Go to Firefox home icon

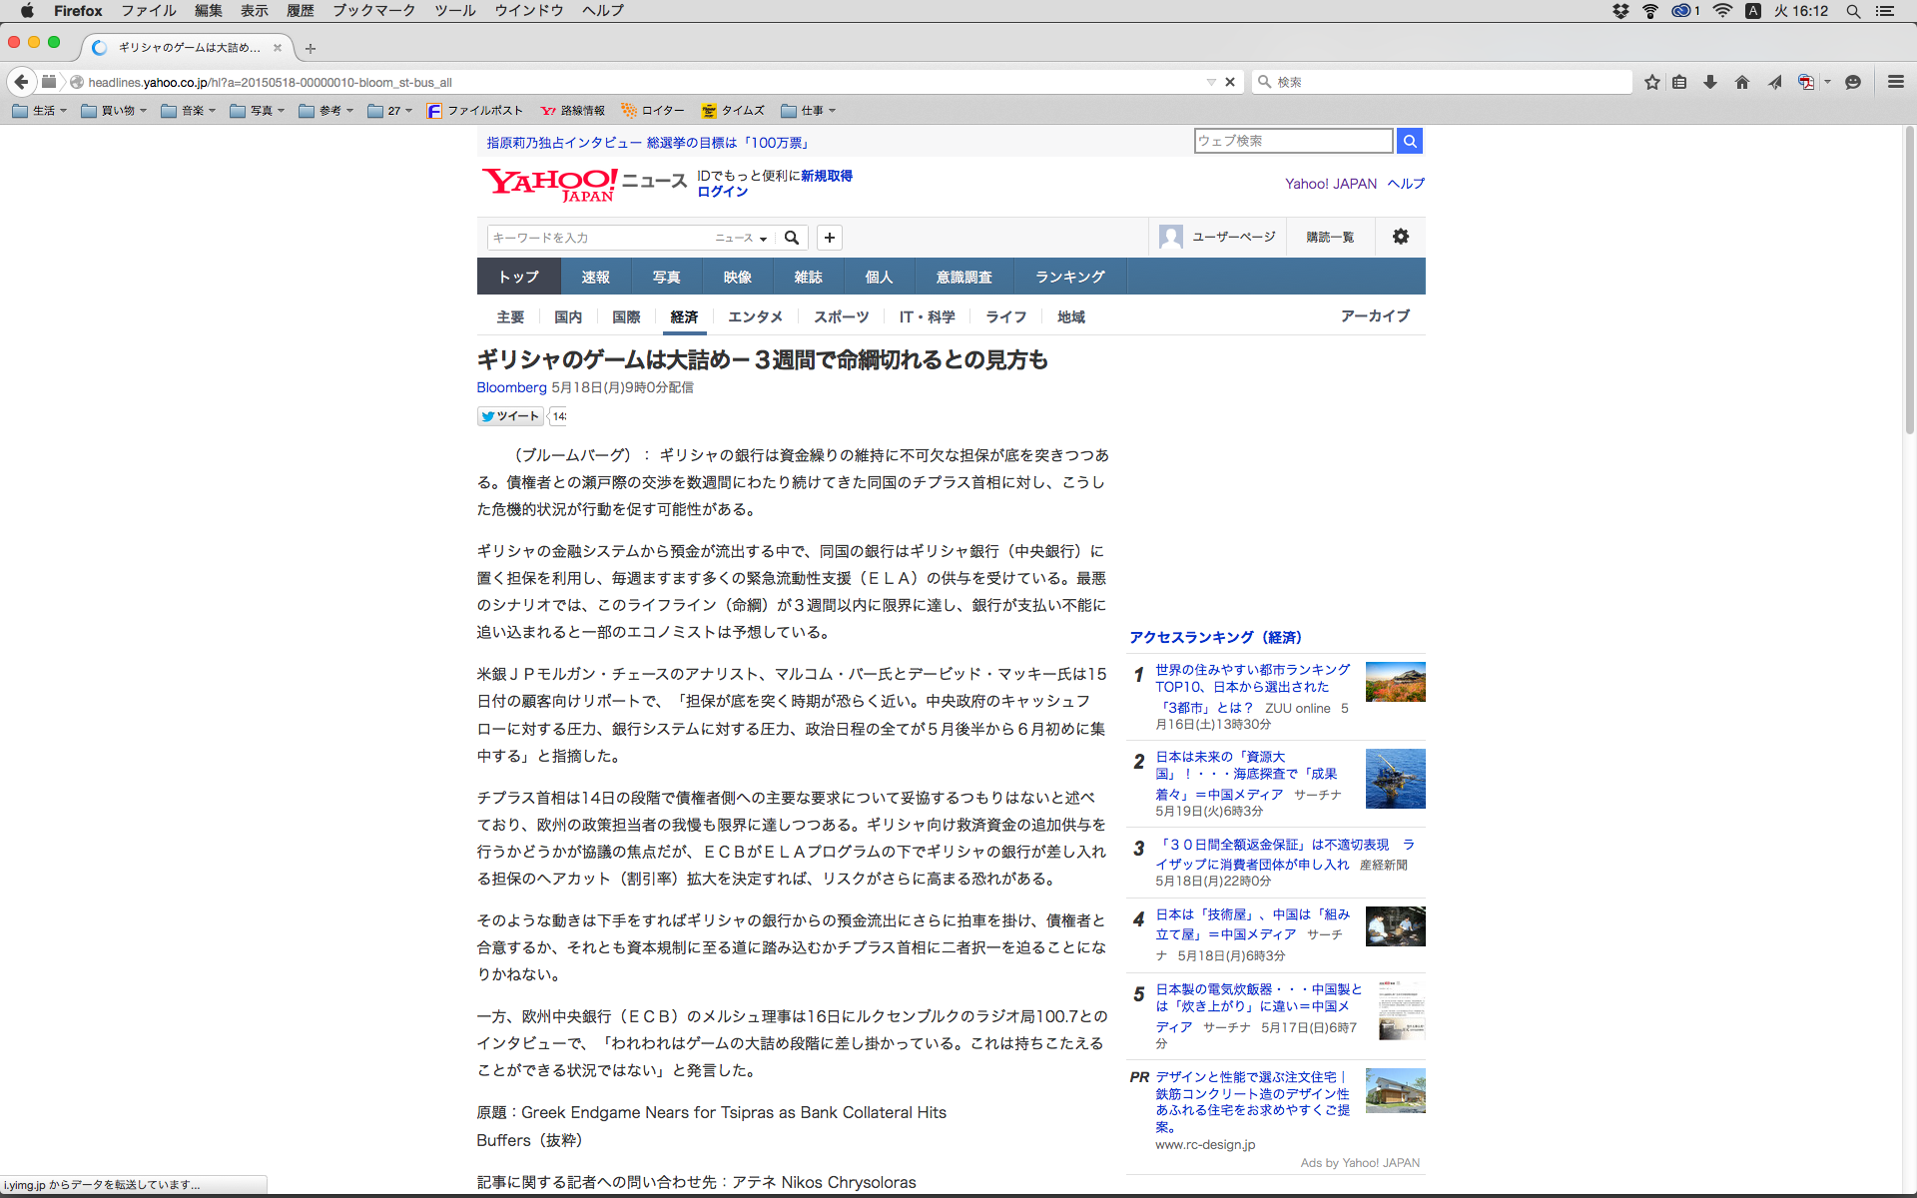[x=1742, y=82]
